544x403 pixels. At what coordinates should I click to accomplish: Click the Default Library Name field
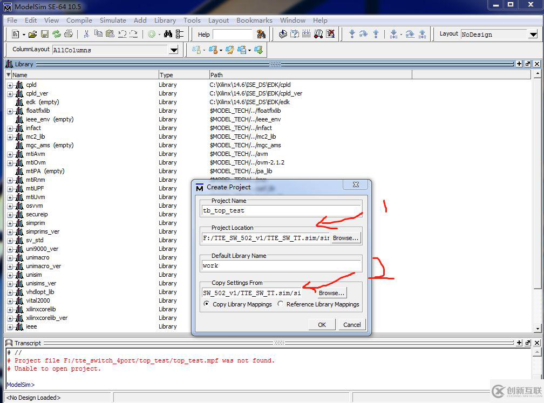[x=281, y=265]
